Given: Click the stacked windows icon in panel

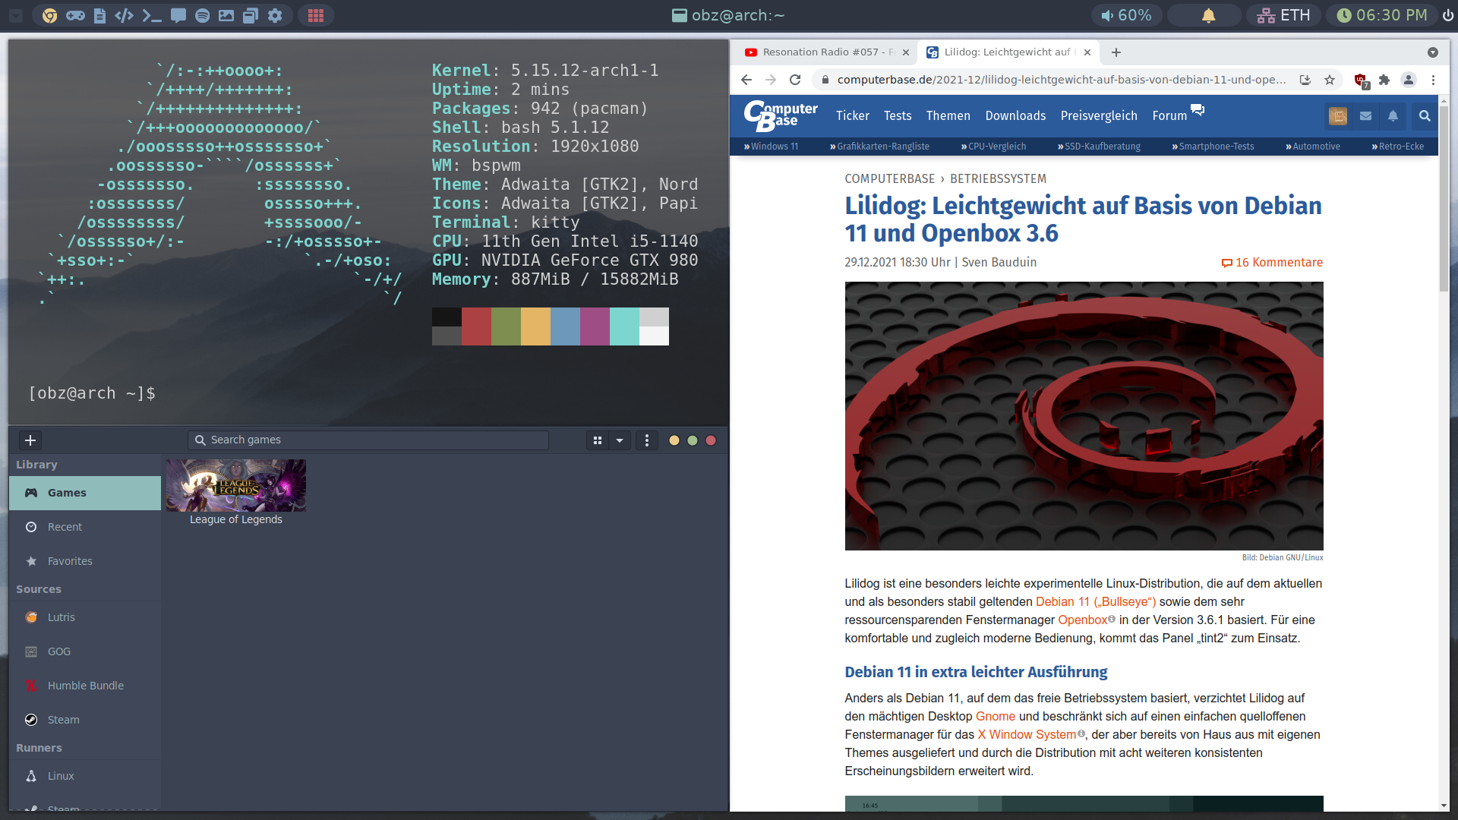Looking at the screenshot, I should 251,15.
